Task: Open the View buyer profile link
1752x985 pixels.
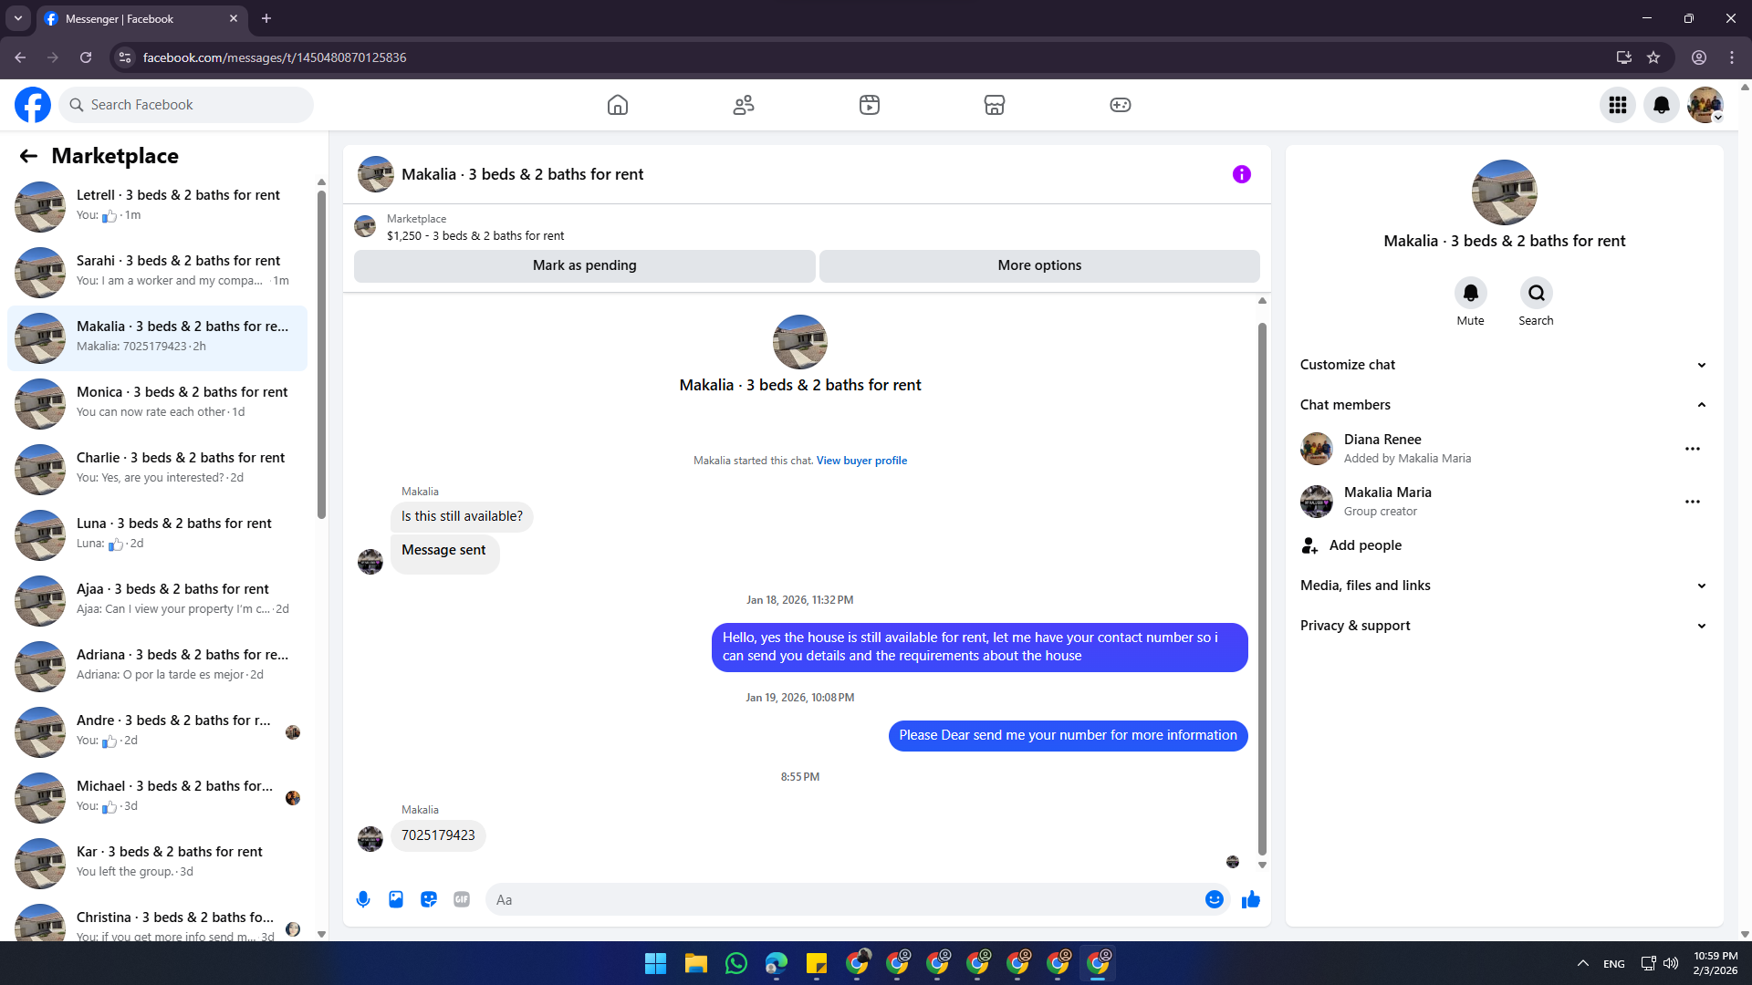Action: point(861,461)
